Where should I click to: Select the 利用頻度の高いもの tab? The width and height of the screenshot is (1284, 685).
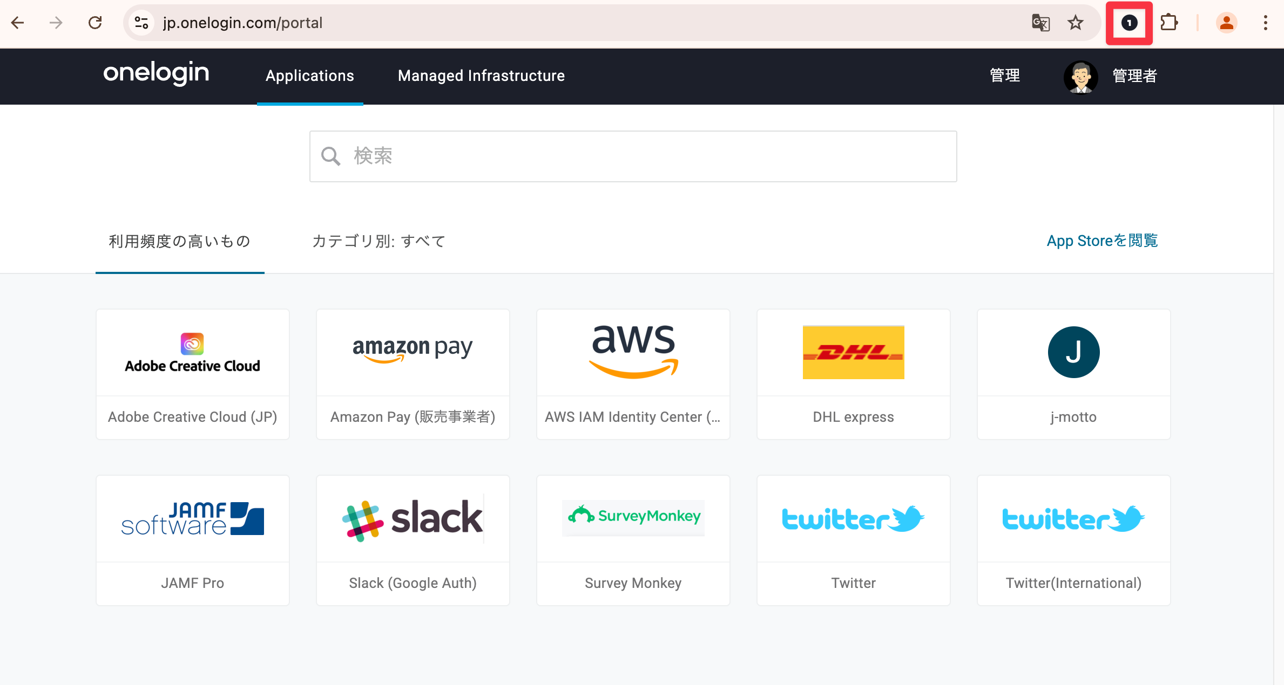[x=180, y=241]
